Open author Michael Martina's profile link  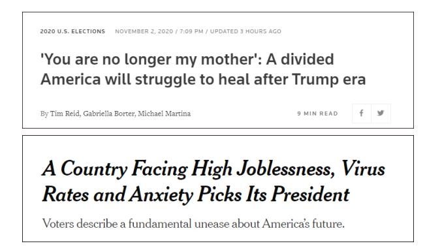[x=164, y=114]
